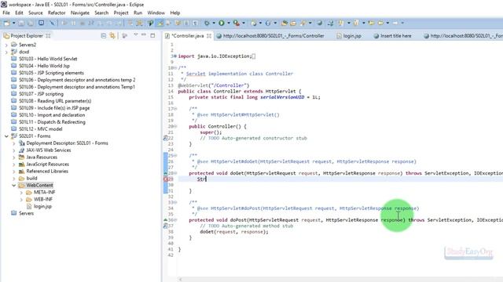This screenshot has height=282, width=503.
Task: Expand the WEB-INF folder
Action: [x=21, y=200]
